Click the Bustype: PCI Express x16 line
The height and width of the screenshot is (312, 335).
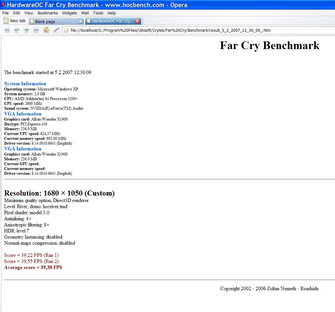pos(25,124)
